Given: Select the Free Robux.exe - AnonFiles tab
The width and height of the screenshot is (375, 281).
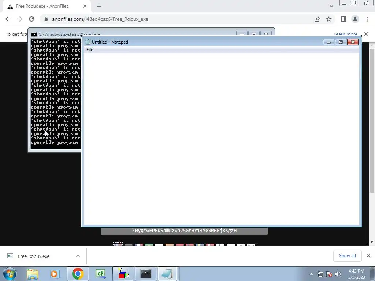Looking at the screenshot, I should (x=47, y=6).
